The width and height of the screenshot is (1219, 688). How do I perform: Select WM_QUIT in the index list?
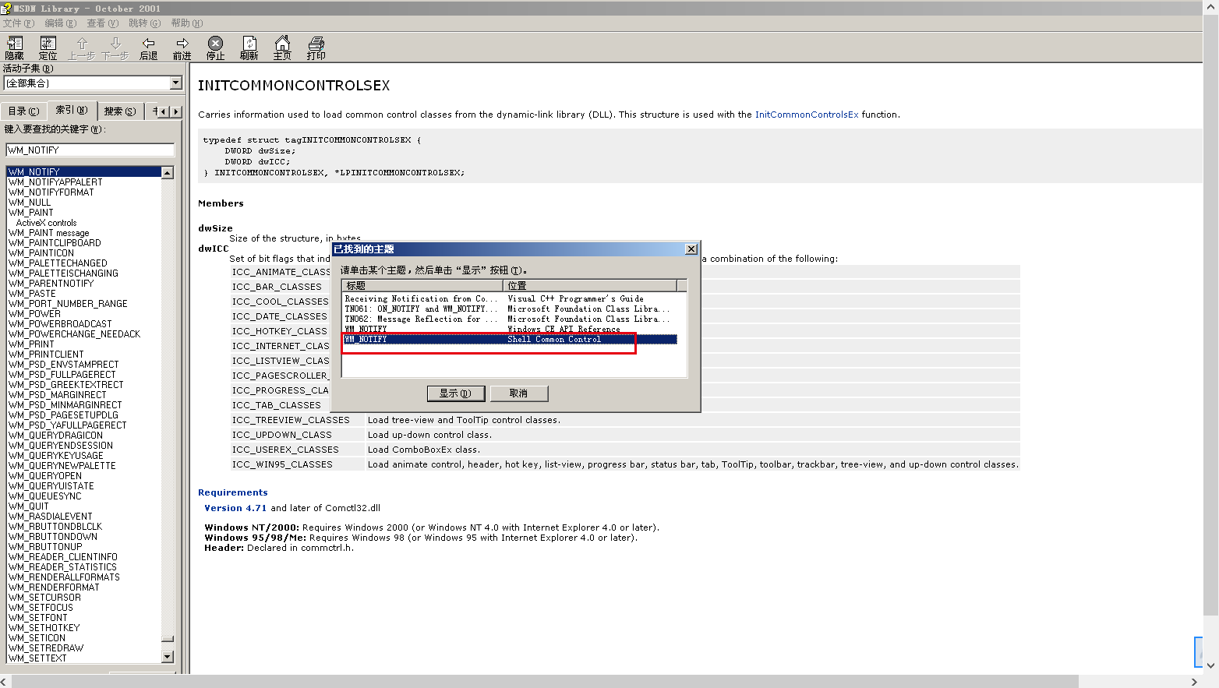29,506
